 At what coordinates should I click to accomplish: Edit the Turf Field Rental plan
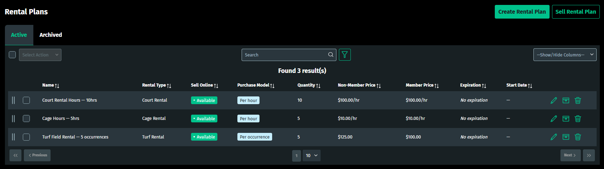(554, 137)
